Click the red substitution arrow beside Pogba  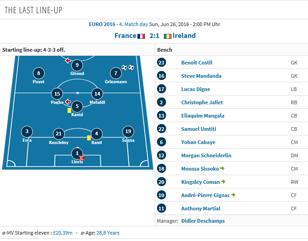point(68,102)
